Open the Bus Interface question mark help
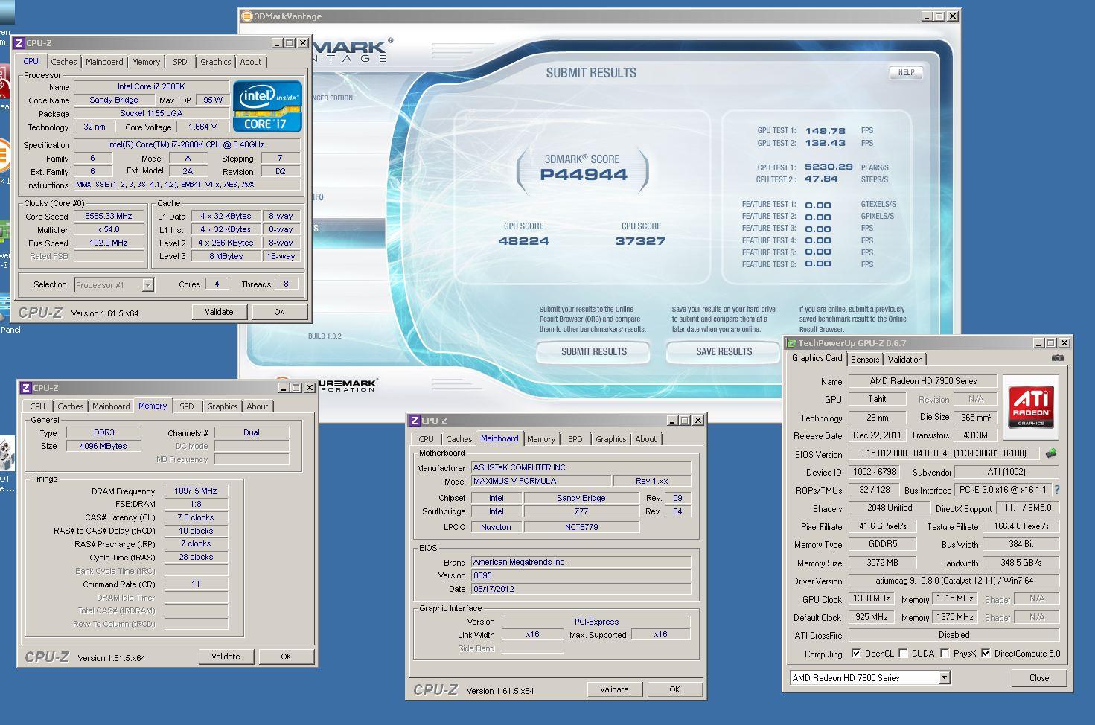The width and height of the screenshot is (1095, 725). [x=1056, y=490]
